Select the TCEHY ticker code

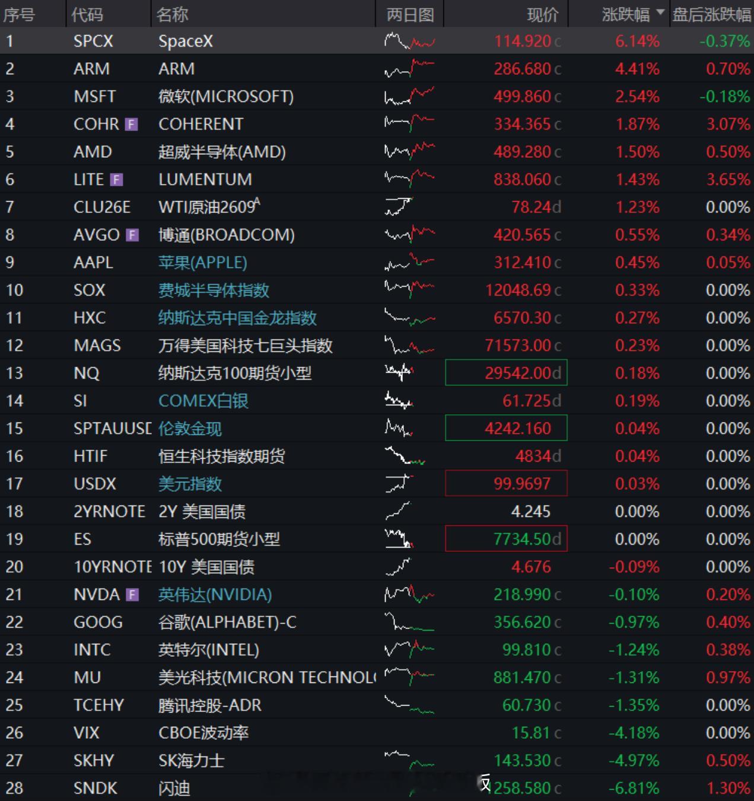98,705
